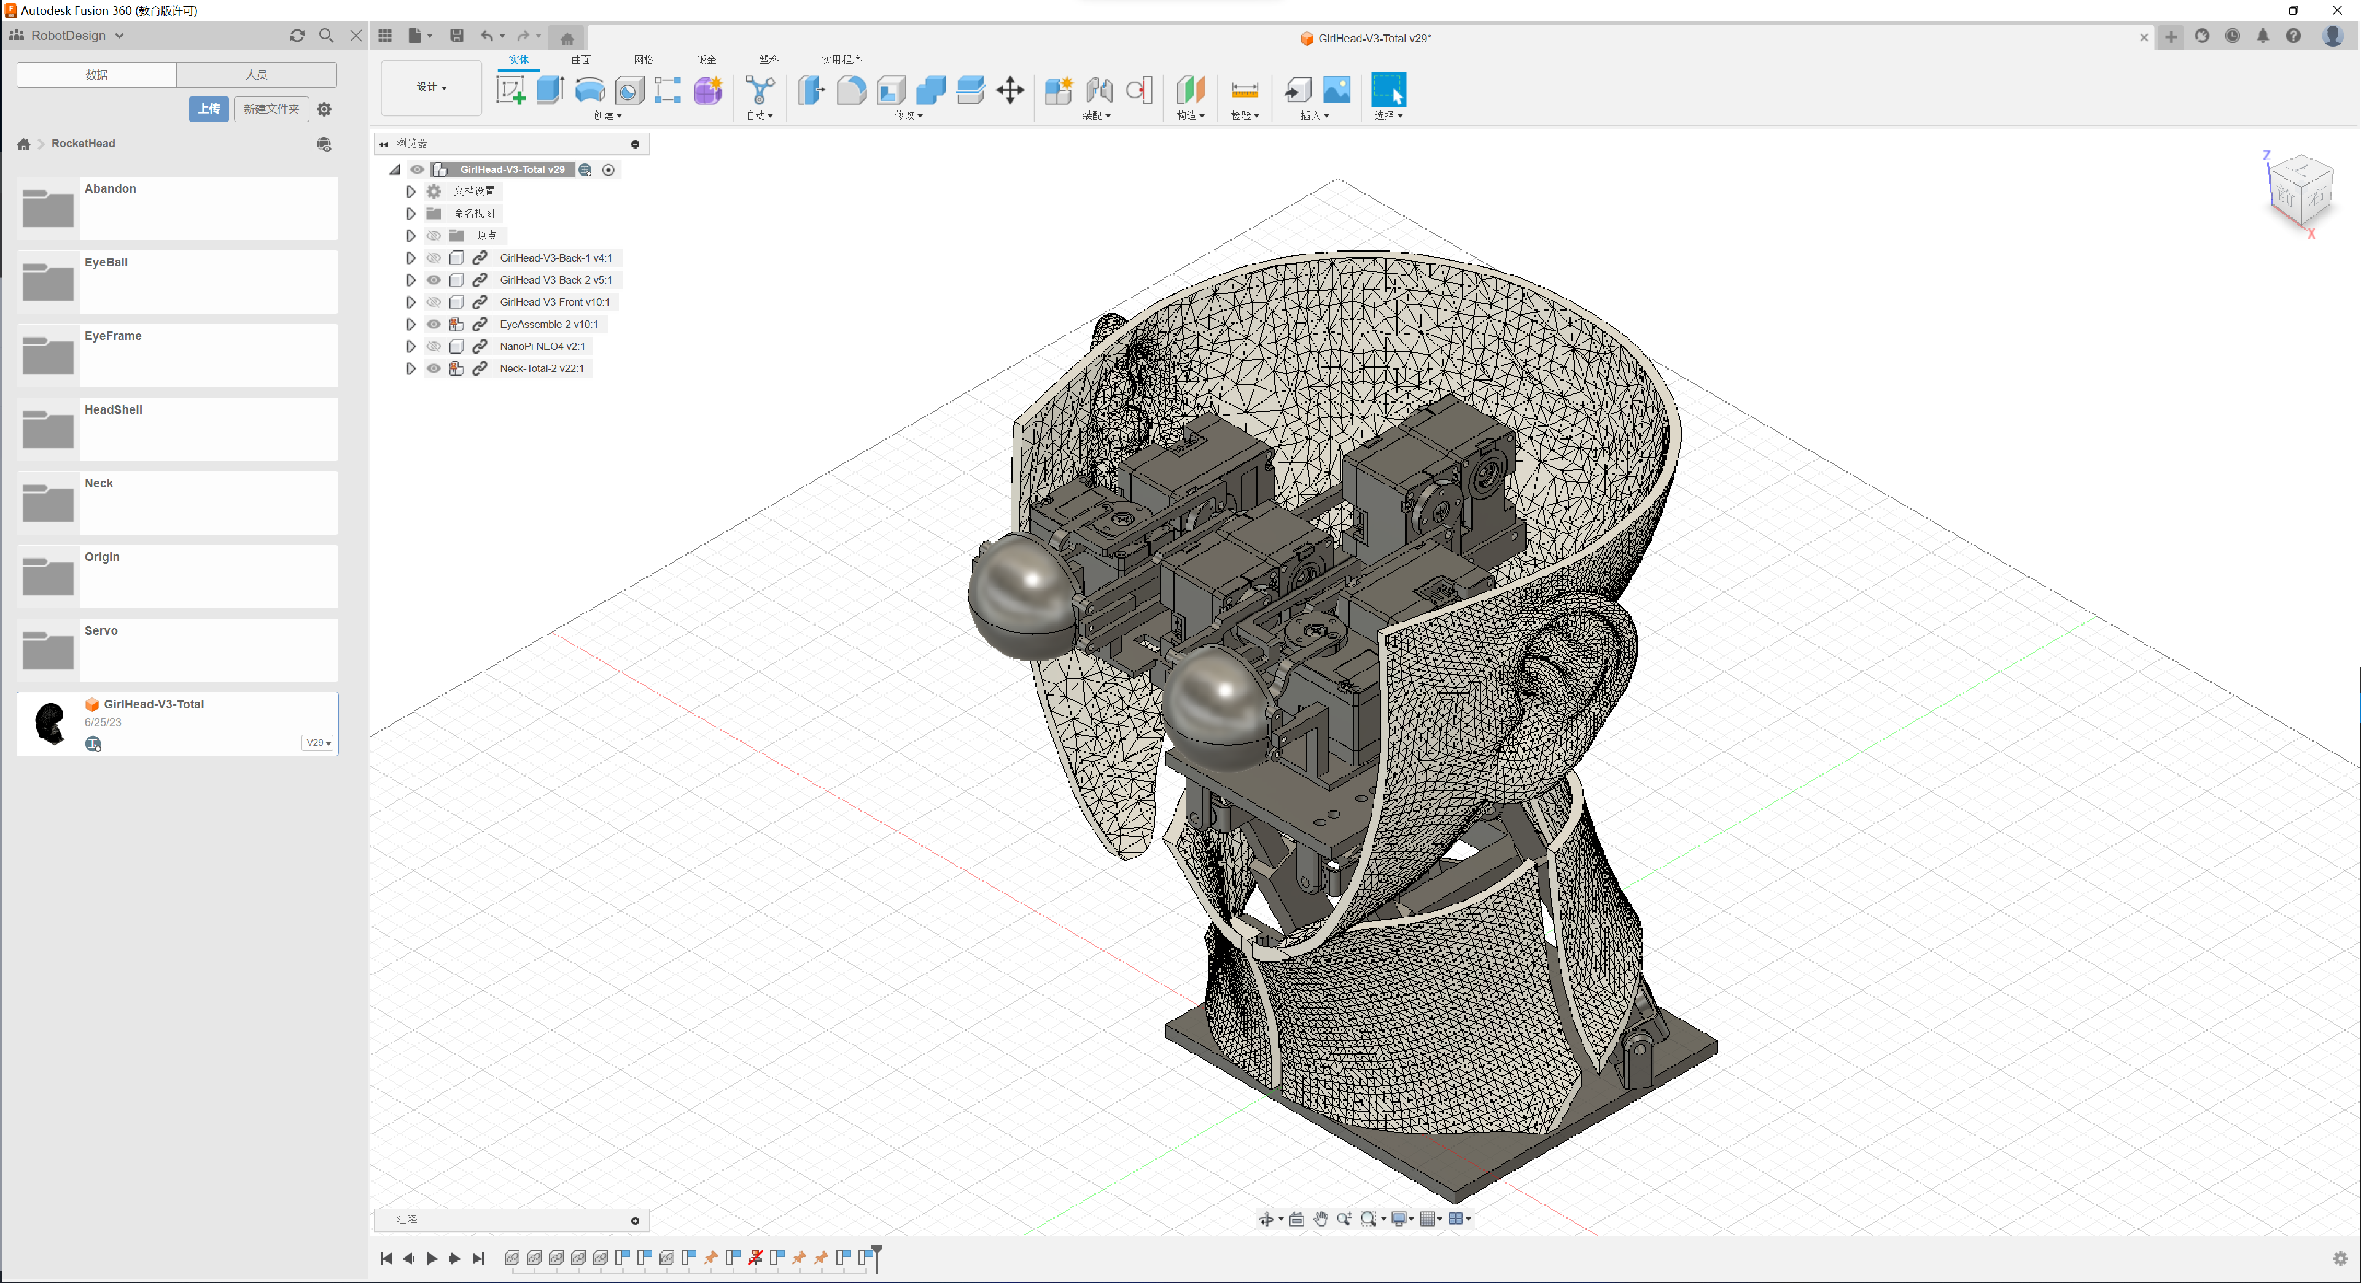Screen dimensions: 2361x1283
Task: Toggle visibility of the 原点 folder
Action: [x=434, y=236]
